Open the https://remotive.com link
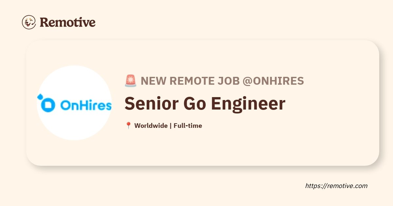393x206 pixels. coord(336,186)
